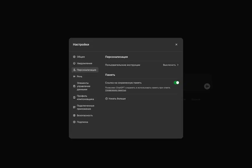Screen dimensions: 252x168
Task: Click the Настройки dialog title
Action: pos(81,44)
